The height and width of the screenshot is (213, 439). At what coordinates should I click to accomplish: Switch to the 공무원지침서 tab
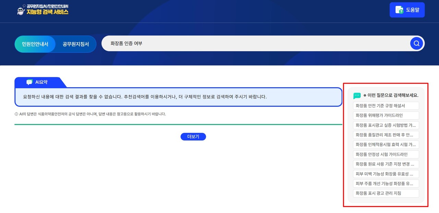click(x=75, y=44)
